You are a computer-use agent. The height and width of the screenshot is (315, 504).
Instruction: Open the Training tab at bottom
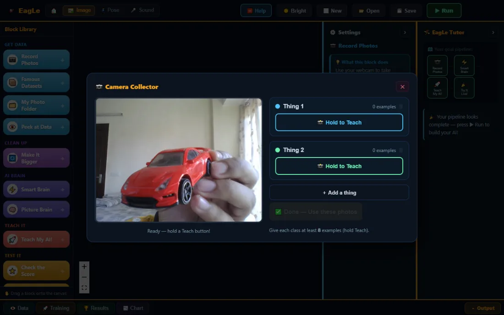pyautogui.click(x=56, y=308)
